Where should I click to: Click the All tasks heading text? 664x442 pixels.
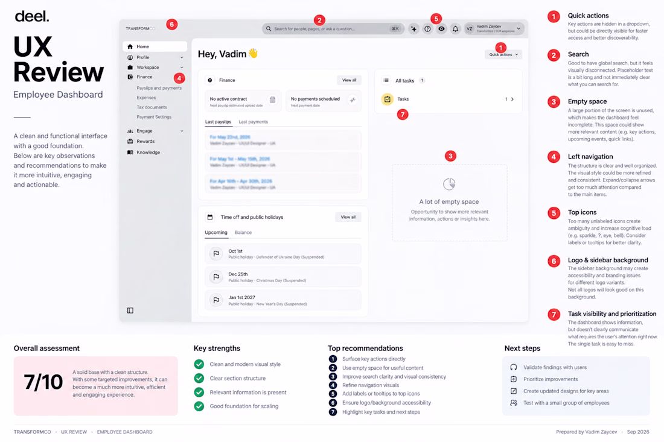click(x=405, y=80)
